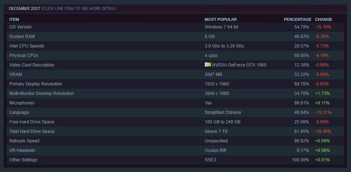Select the Physical CPUs row
Viewport: 351px width, 172px height.
[x=175, y=55]
